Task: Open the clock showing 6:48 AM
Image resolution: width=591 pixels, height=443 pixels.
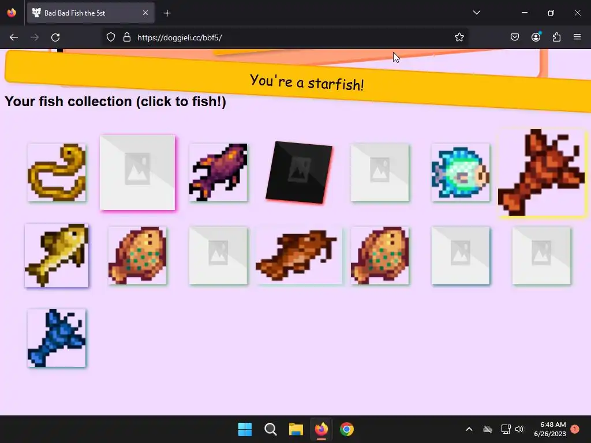Action: pos(550,429)
